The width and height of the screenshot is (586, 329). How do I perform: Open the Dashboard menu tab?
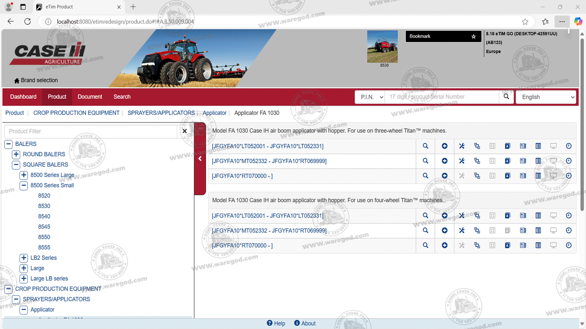(23, 97)
